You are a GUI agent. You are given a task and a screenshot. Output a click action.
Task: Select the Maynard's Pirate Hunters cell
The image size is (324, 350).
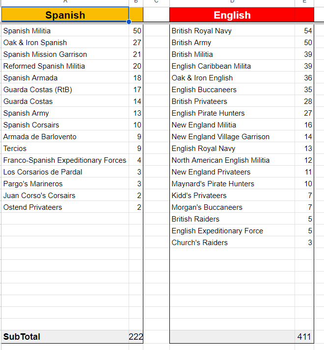(x=213, y=184)
